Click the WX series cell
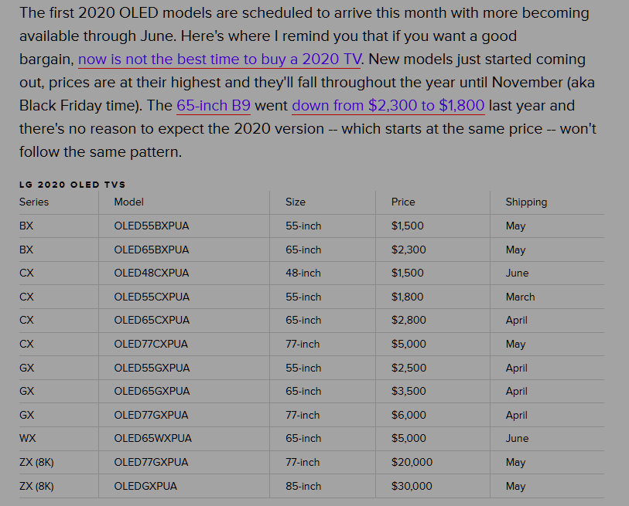Screen dimensions: 629x506 click(x=27, y=438)
